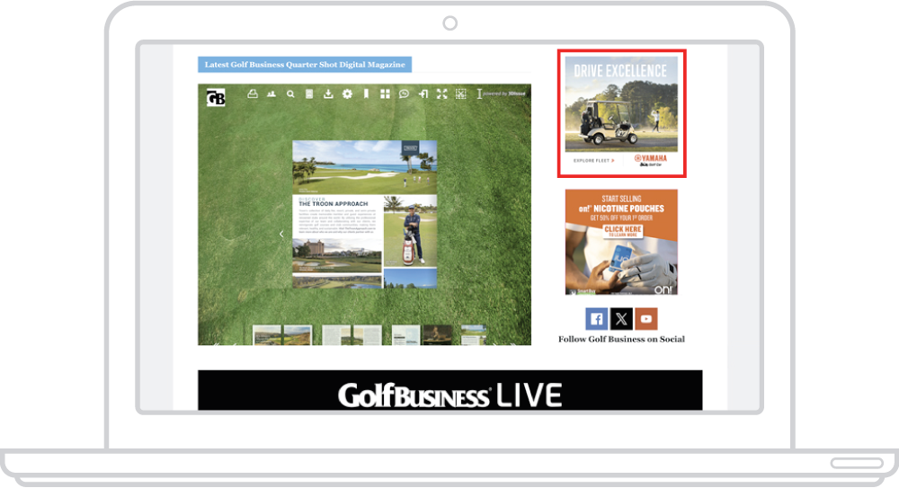899x488 pixels.
Task: Show the page grid thumbnails view
Action: click(x=385, y=94)
